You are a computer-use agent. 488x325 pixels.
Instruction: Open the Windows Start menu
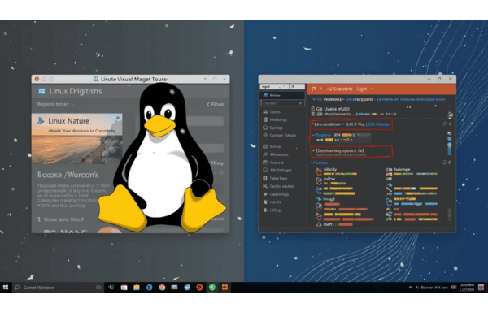click(x=6, y=288)
